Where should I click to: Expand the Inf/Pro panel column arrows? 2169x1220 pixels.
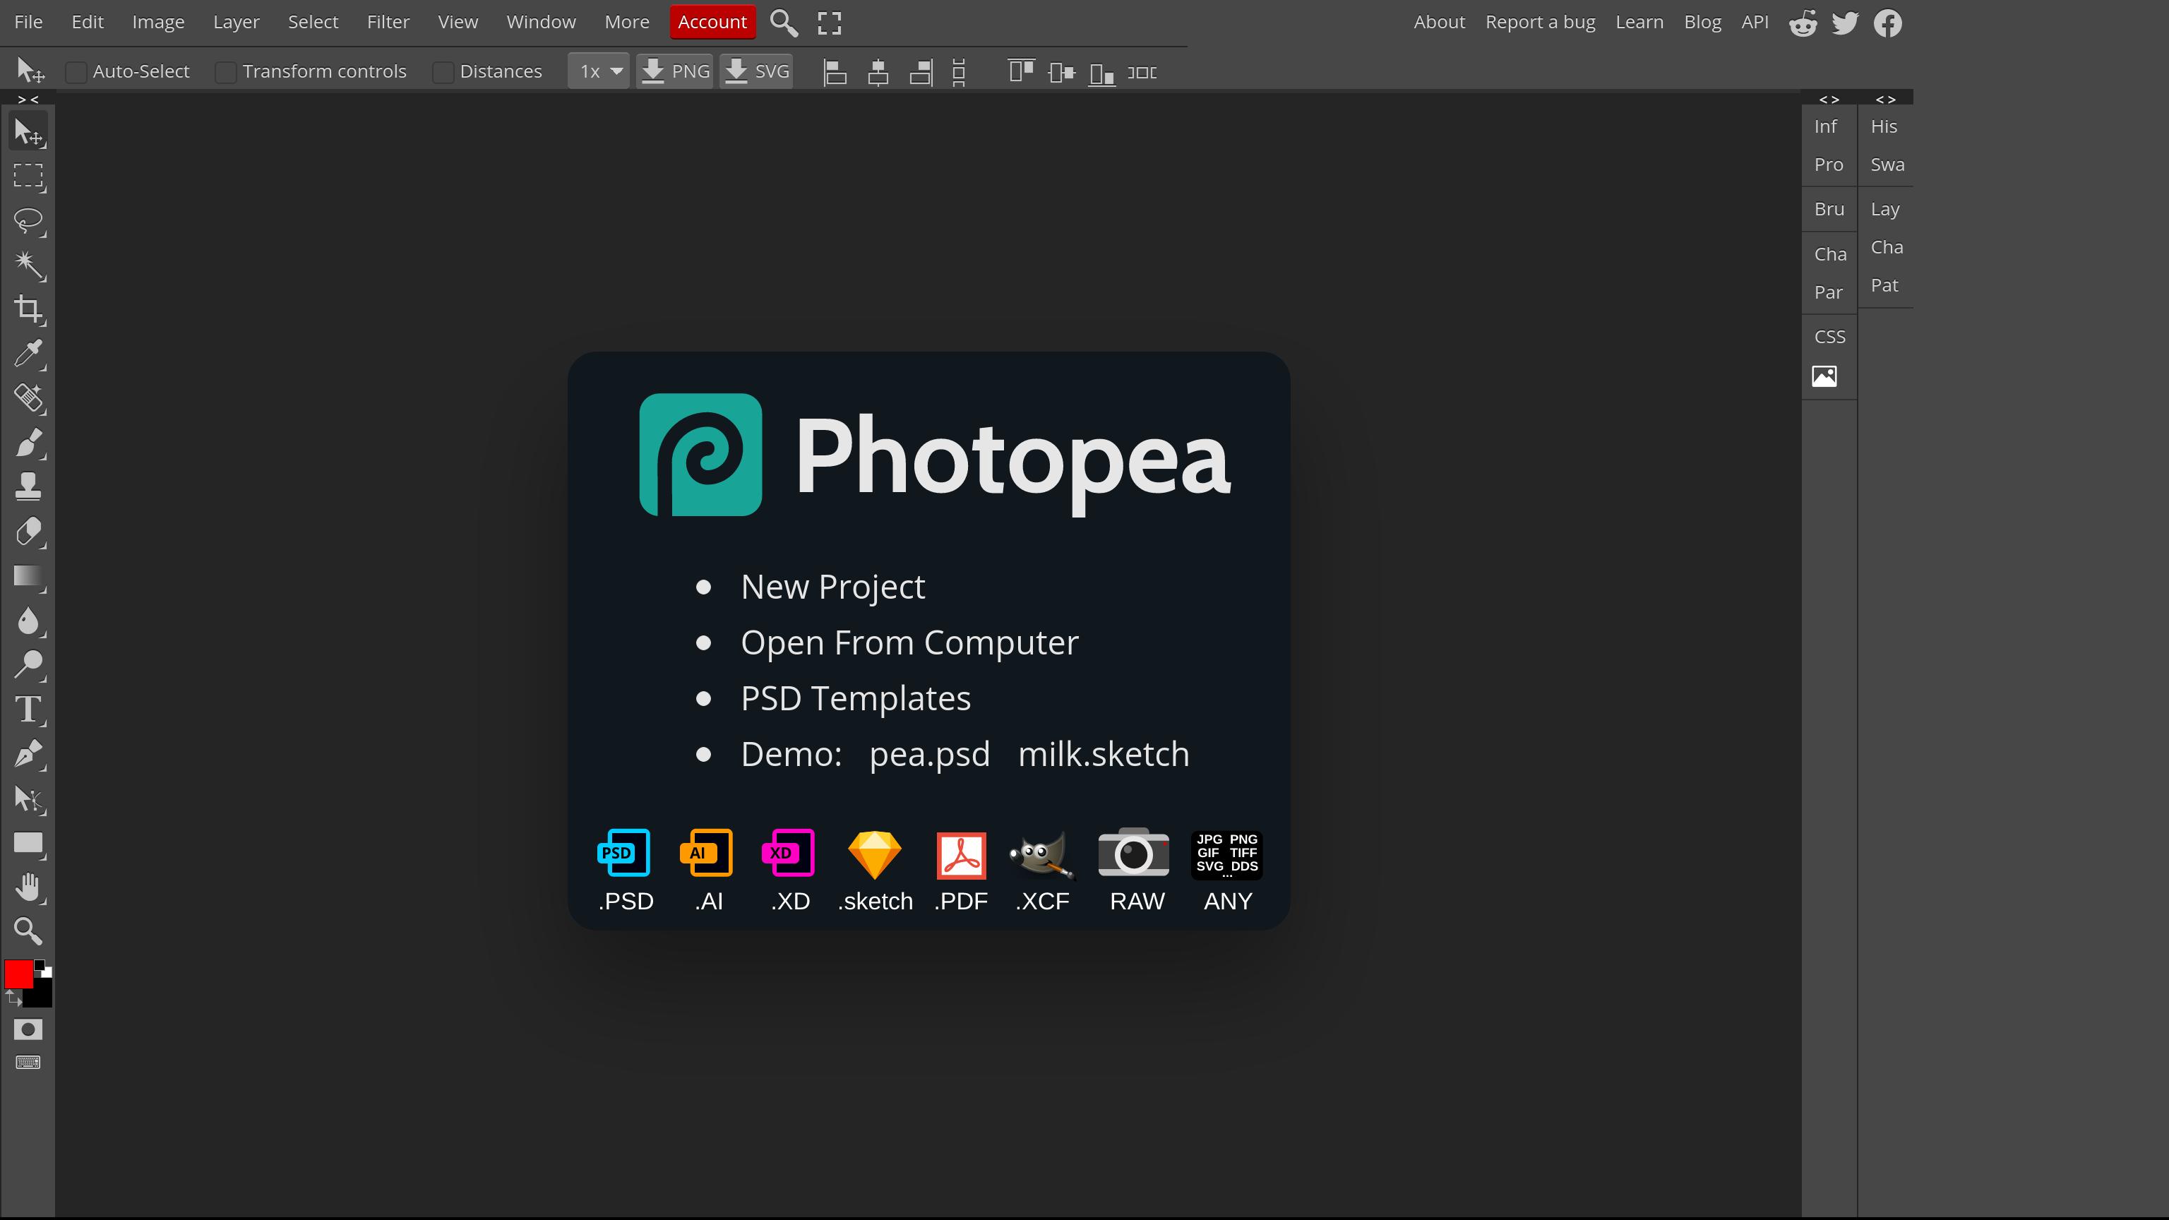coord(1829,100)
